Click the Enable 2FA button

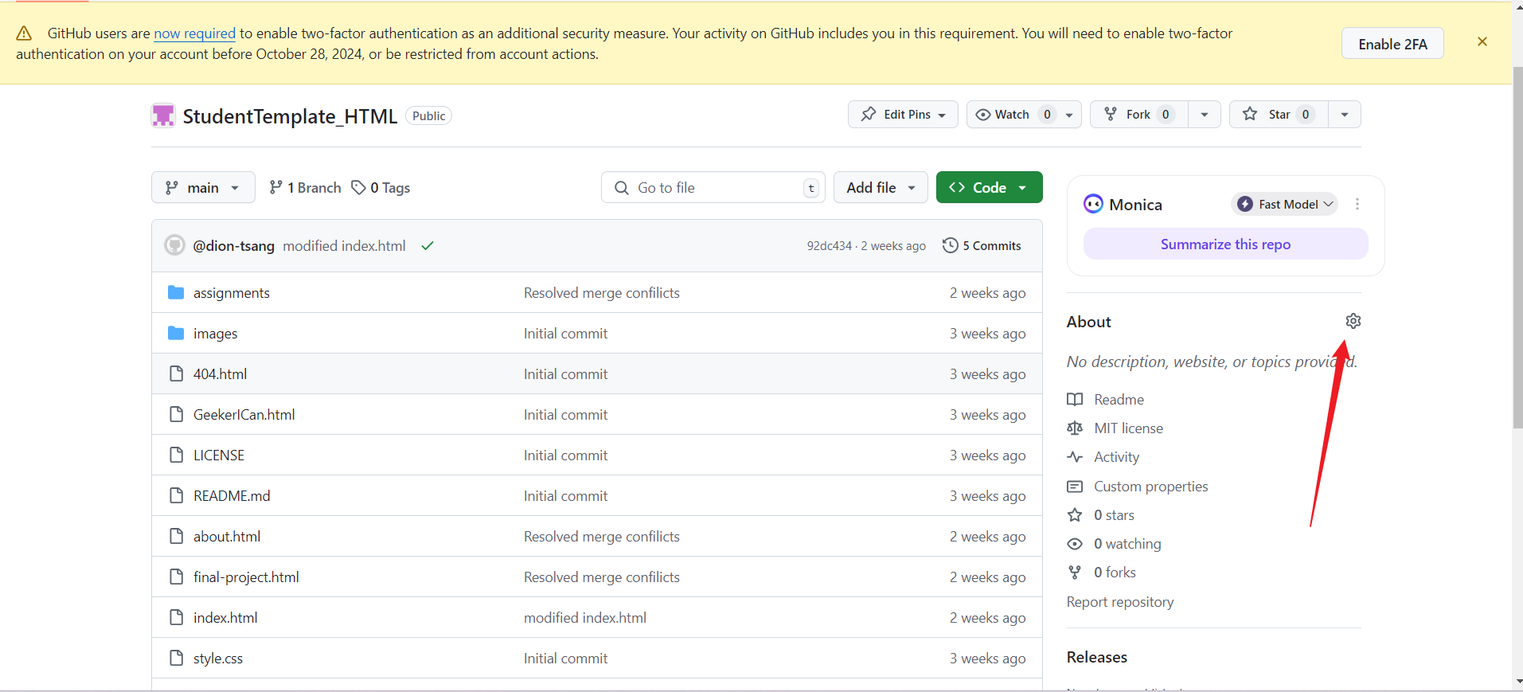[1392, 44]
